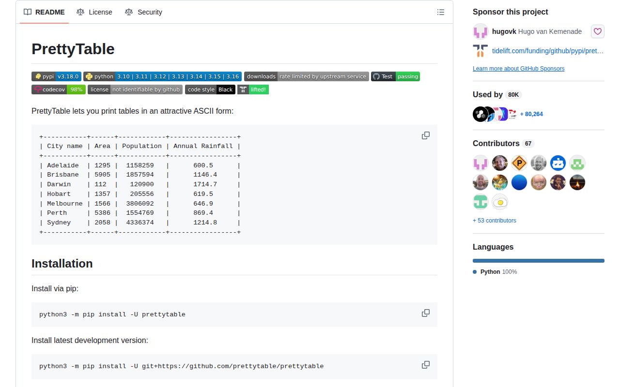The image size is (620, 387).
Task: Open the README tab
Action: [44, 12]
